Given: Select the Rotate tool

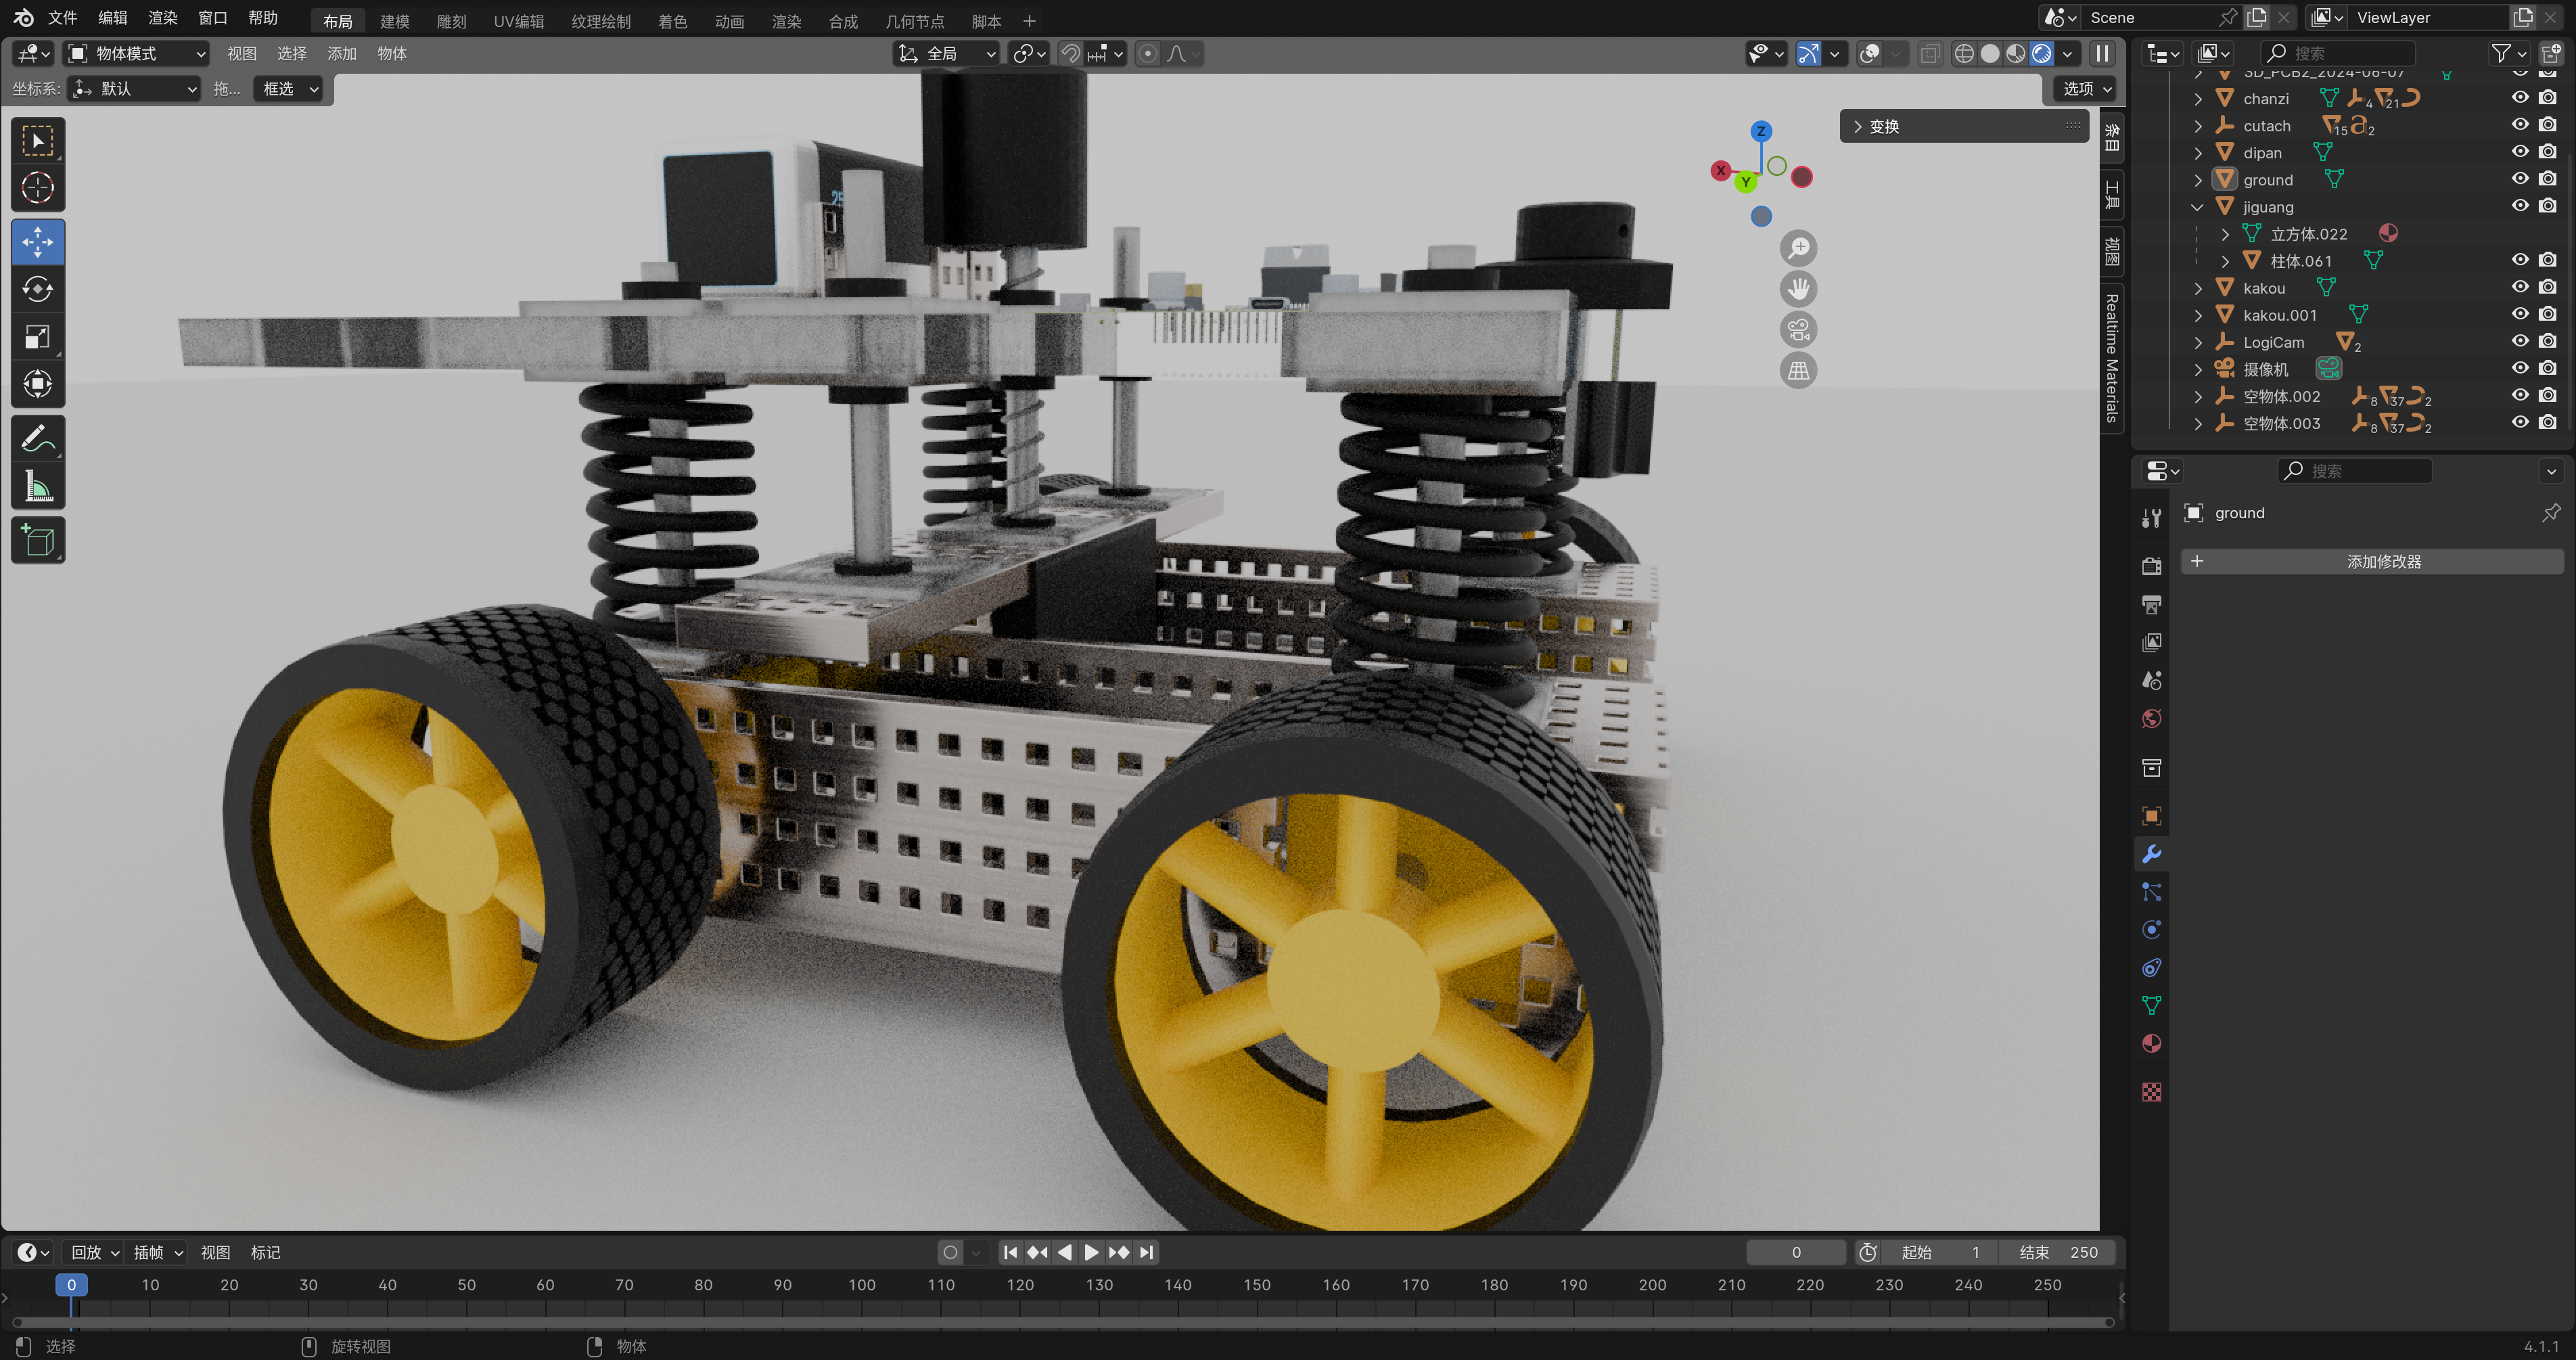Looking at the screenshot, I should [38, 290].
